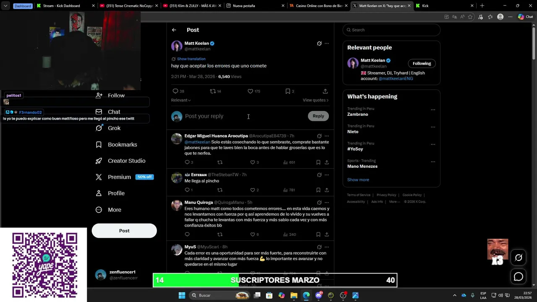
Task: Open the Dashboard tab group label
Action: [x=23, y=6]
